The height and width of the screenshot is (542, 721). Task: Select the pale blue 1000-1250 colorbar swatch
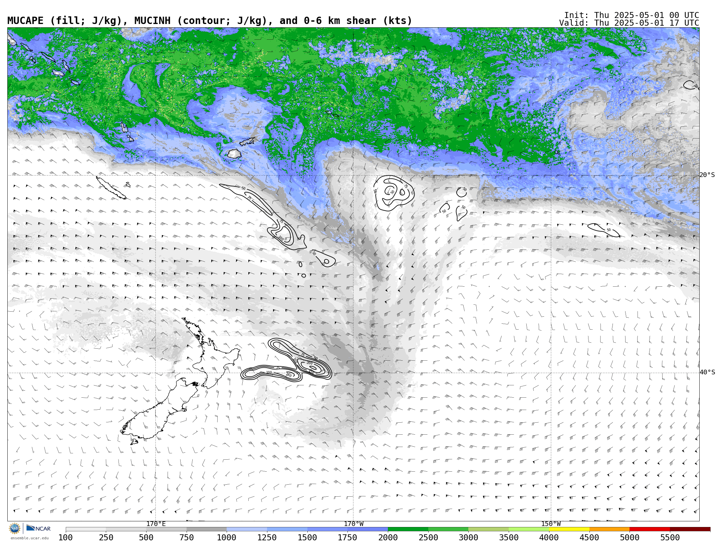(247, 529)
